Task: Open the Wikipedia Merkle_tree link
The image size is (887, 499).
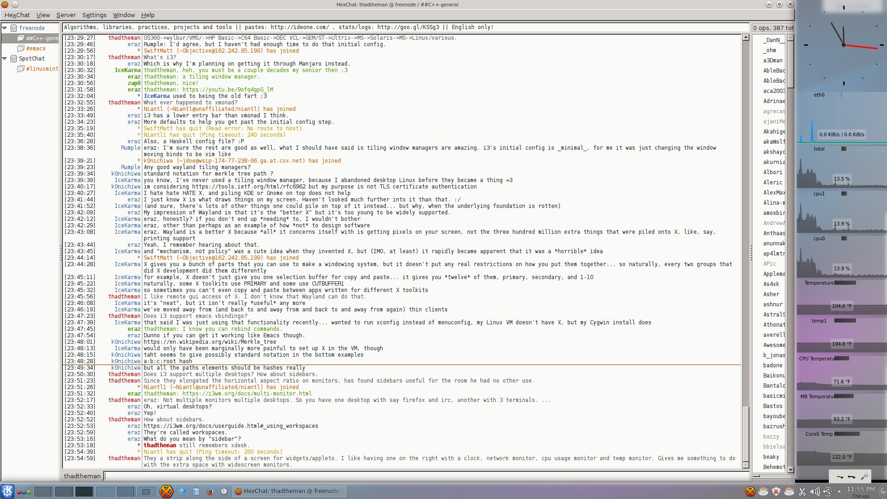Action: 210,342
